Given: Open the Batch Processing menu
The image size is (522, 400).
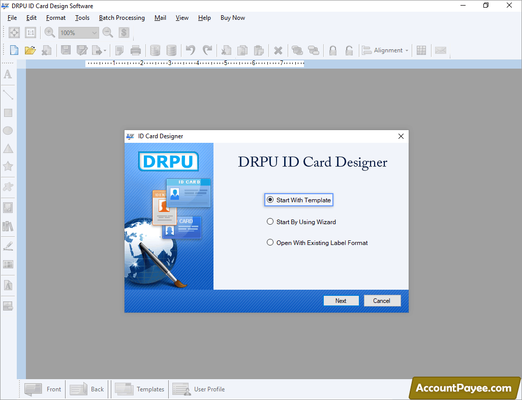Looking at the screenshot, I should [x=122, y=18].
